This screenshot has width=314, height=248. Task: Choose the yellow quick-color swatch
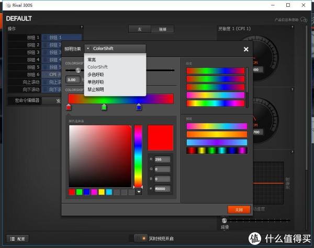(x=102, y=192)
